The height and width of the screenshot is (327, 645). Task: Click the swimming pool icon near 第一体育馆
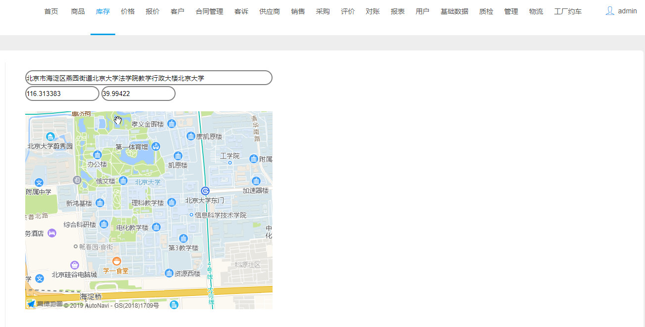[156, 146]
